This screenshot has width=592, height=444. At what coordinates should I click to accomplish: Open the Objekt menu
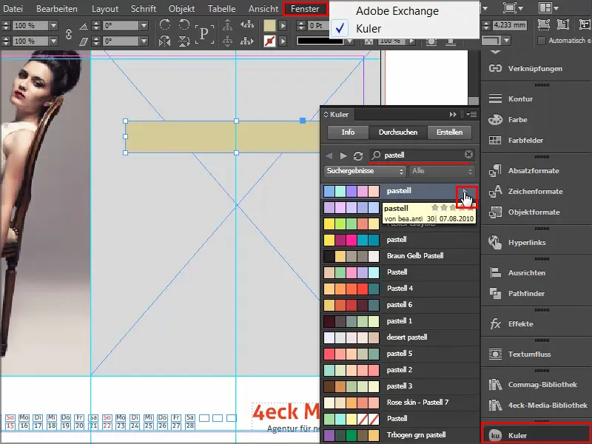(x=181, y=8)
